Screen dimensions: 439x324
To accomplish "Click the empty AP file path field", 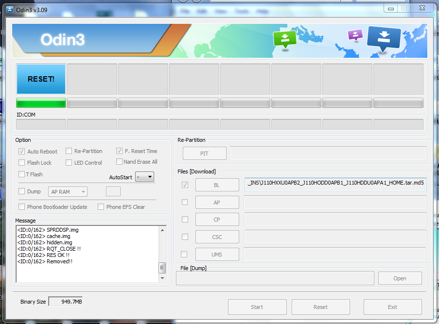I will pos(335,202).
